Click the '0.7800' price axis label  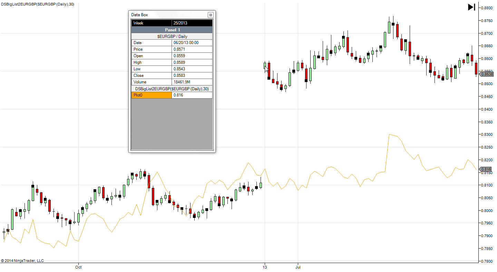point(486,261)
